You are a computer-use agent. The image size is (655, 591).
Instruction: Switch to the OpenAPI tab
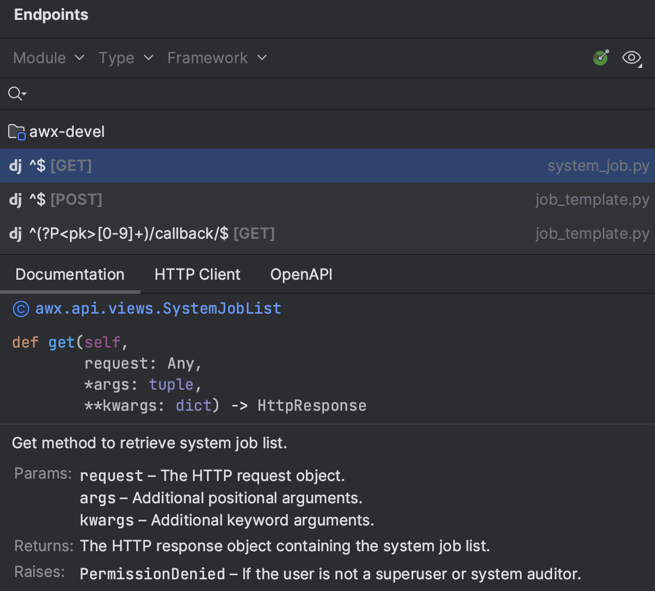[301, 274]
